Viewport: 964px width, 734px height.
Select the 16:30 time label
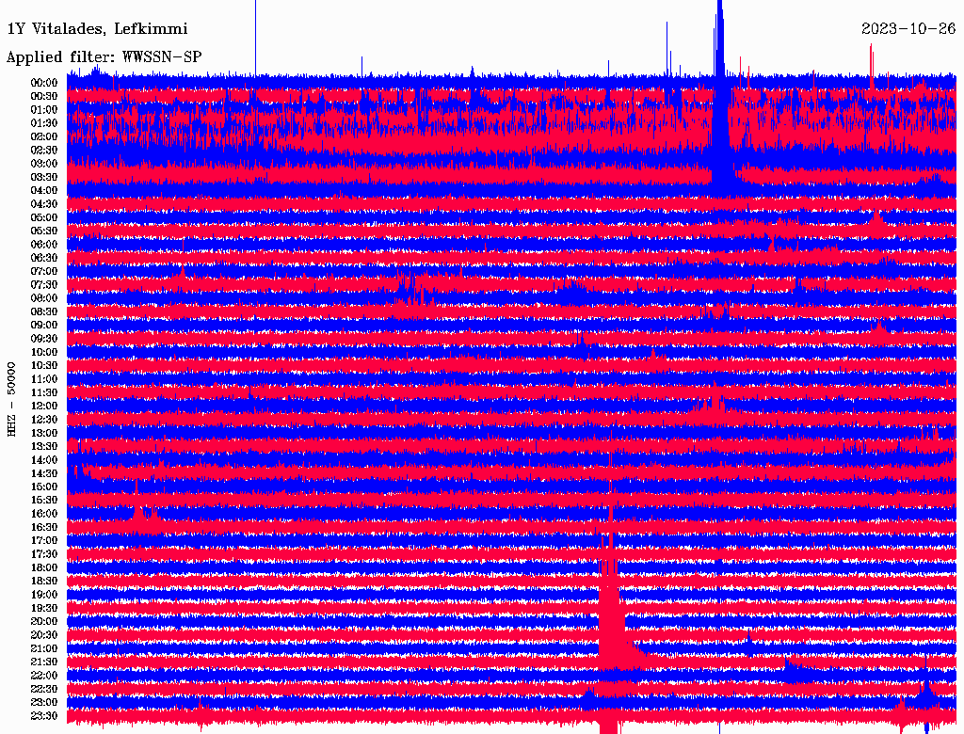pyautogui.click(x=44, y=527)
